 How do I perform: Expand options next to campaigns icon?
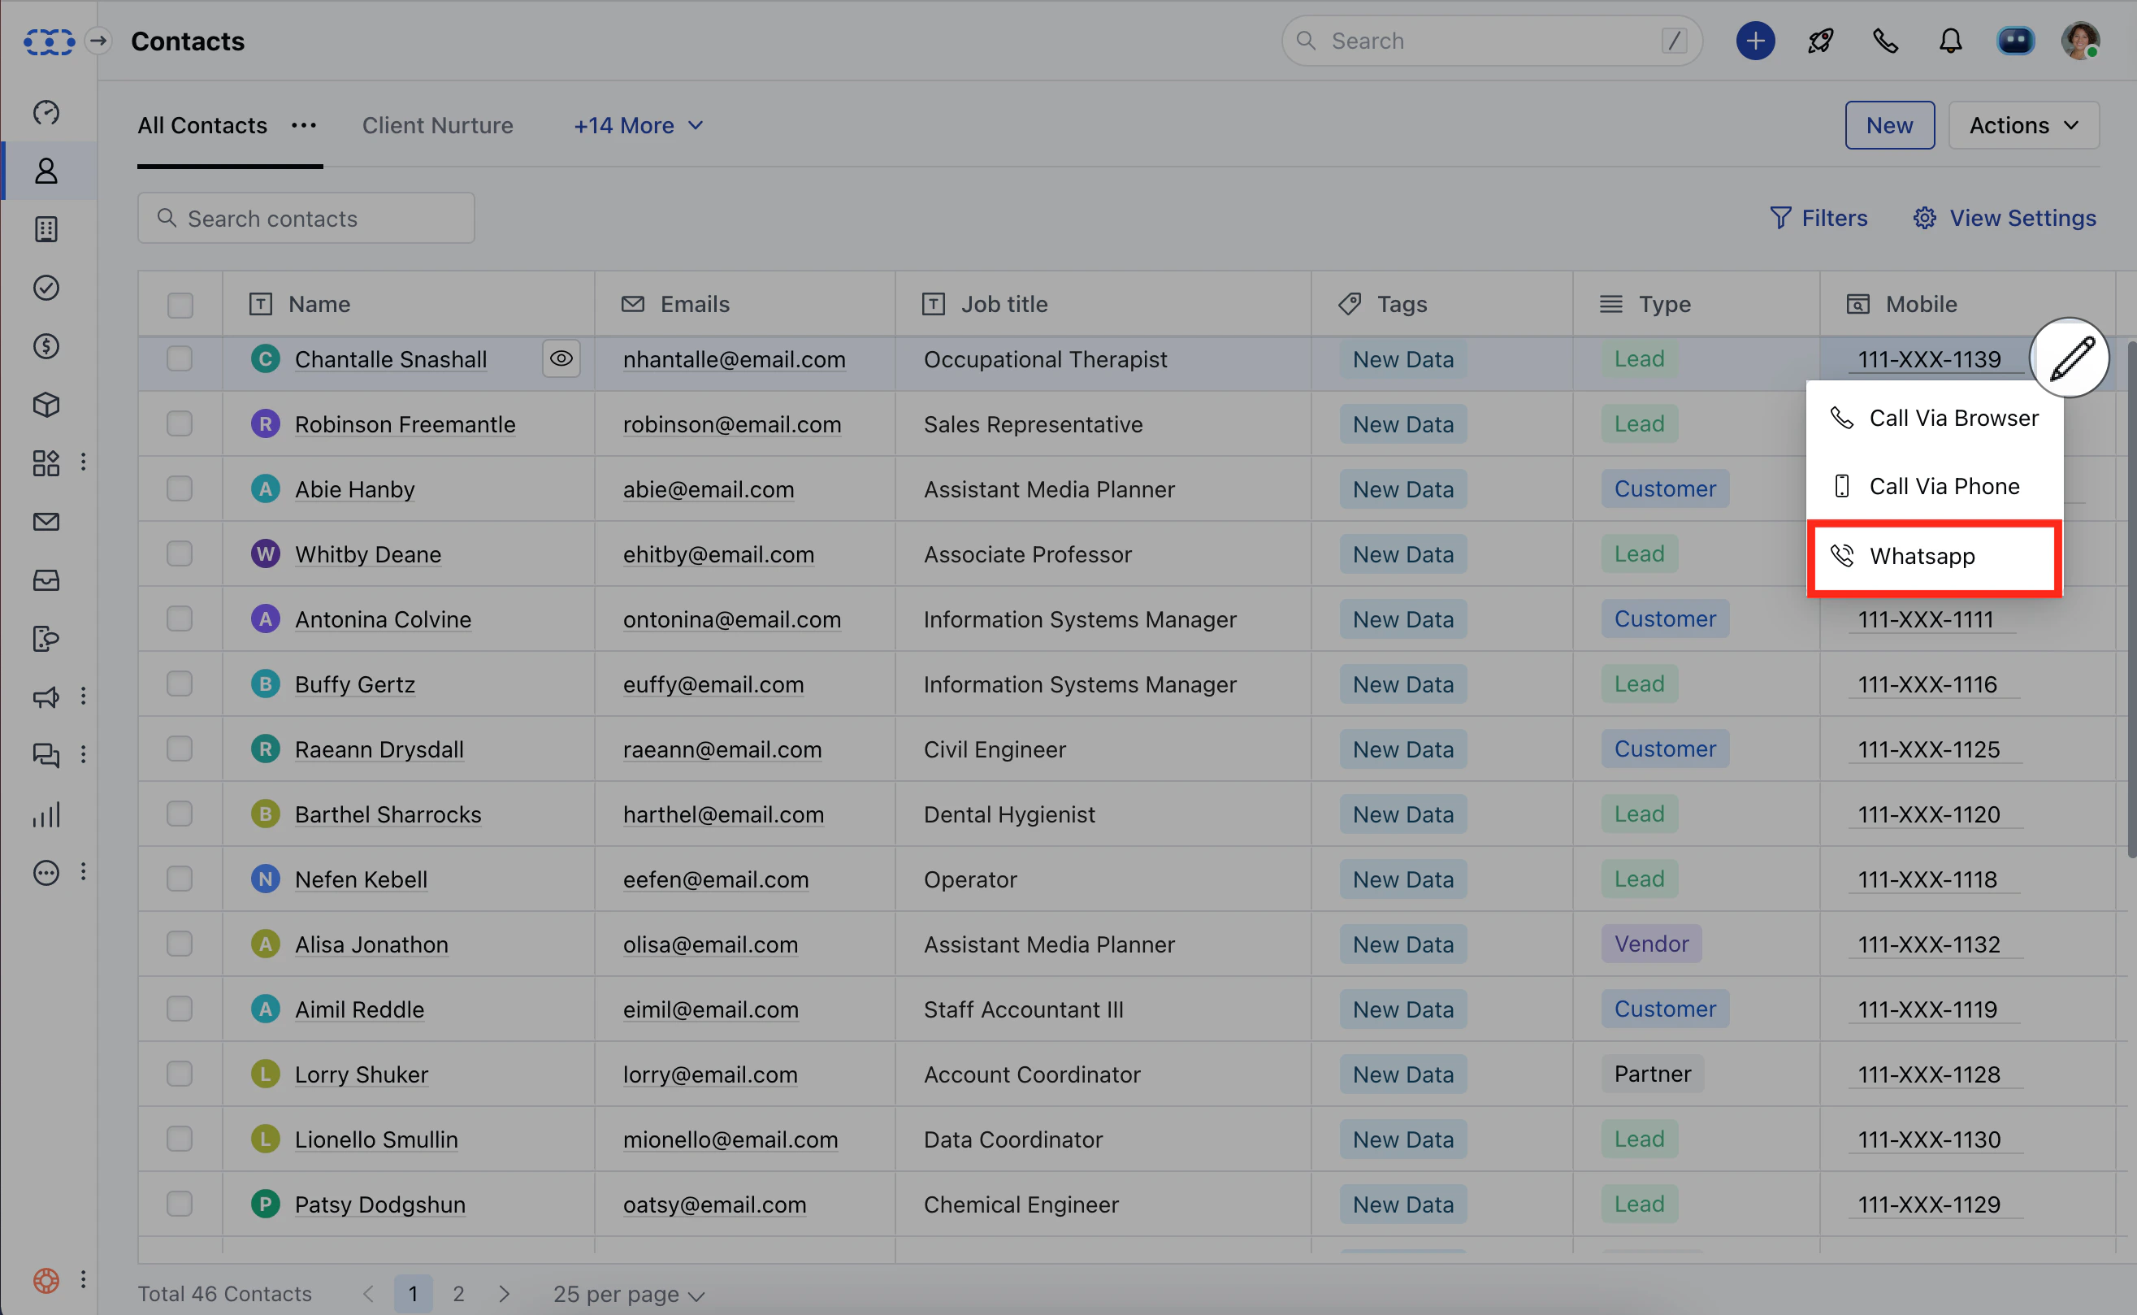tap(84, 697)
